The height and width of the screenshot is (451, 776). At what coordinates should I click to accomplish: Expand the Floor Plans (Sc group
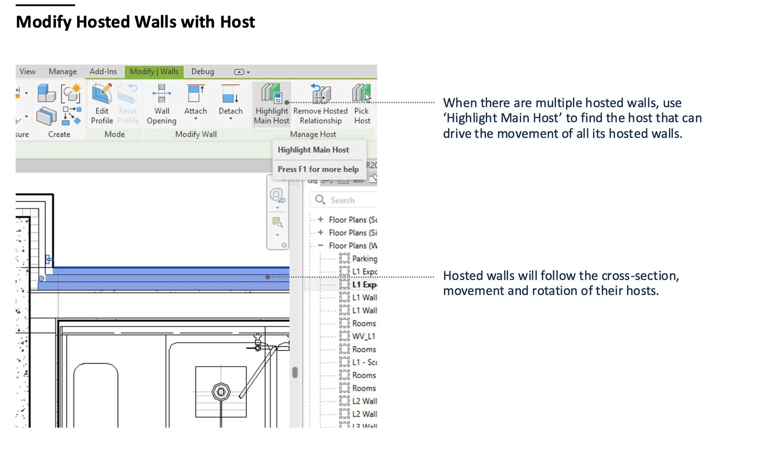(320, 220)
